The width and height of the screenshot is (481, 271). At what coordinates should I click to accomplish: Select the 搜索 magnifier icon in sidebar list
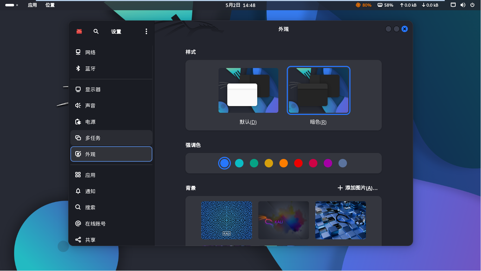78,207
